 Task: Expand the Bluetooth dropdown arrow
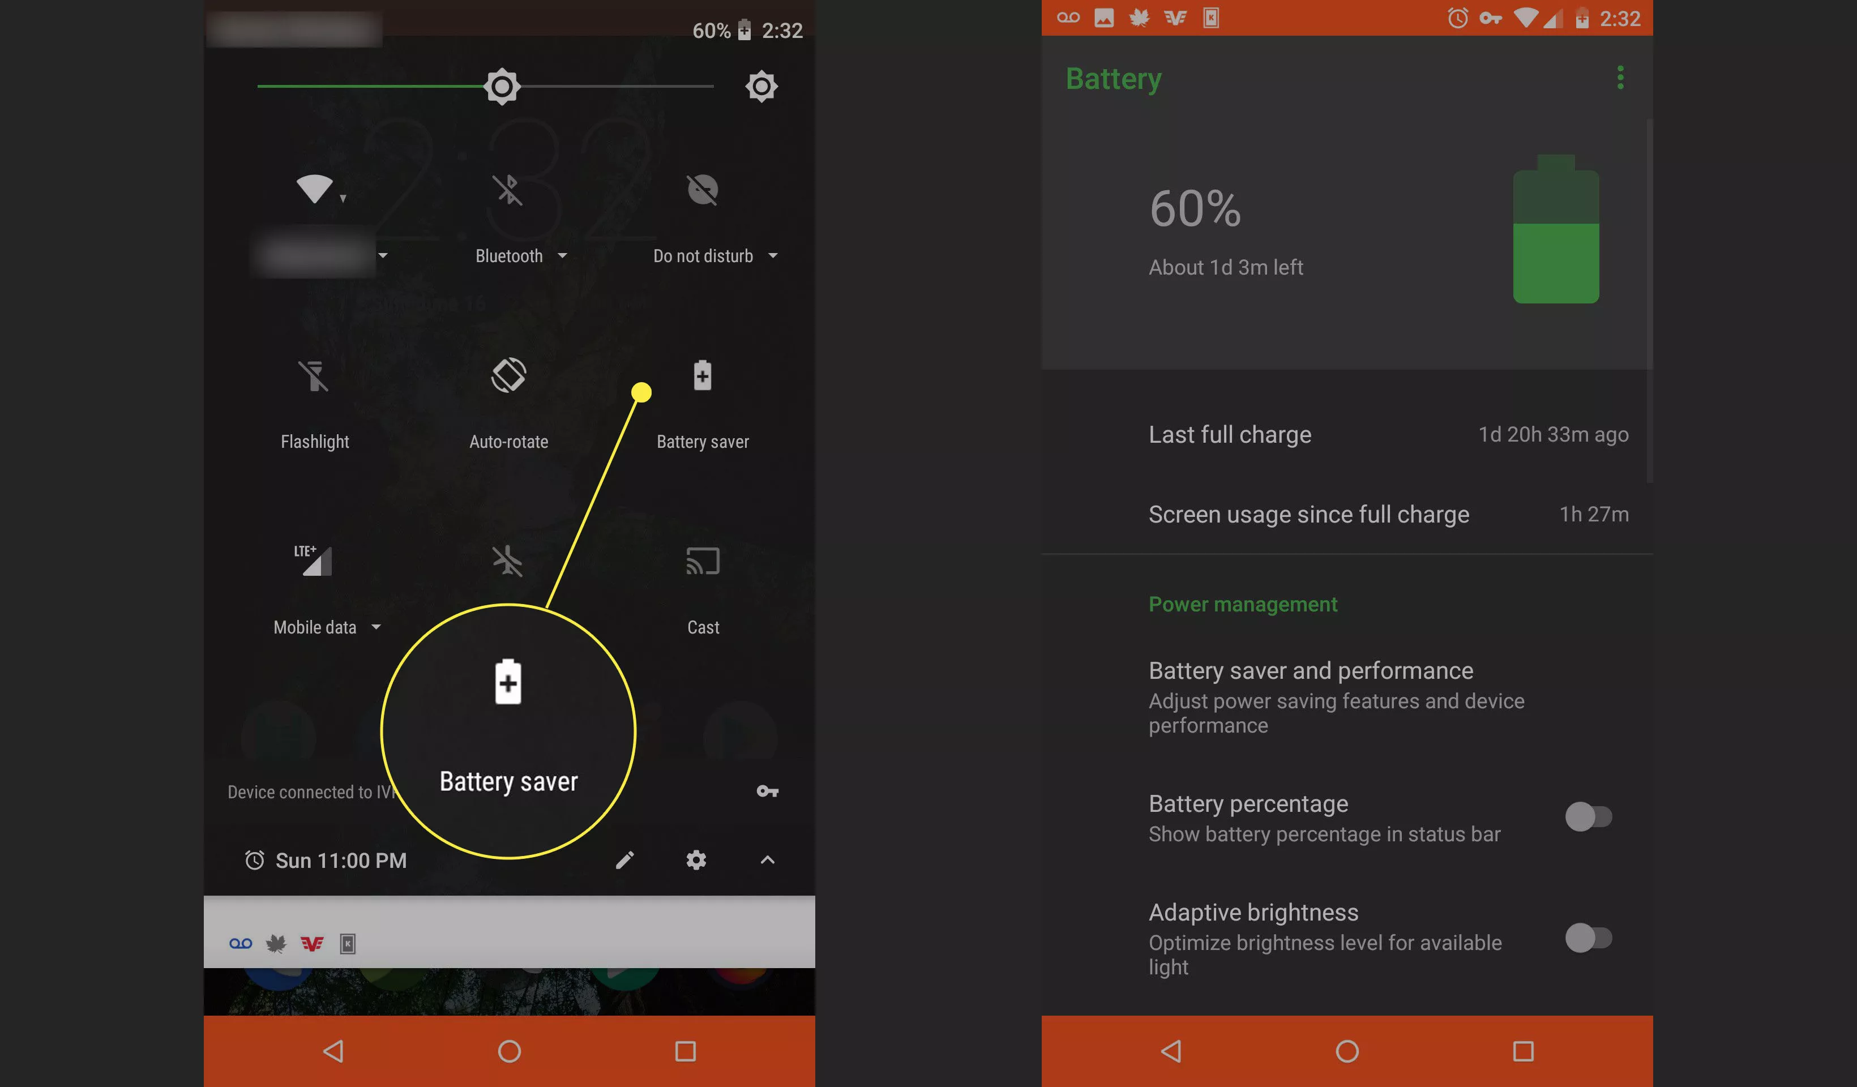(563, 255)
